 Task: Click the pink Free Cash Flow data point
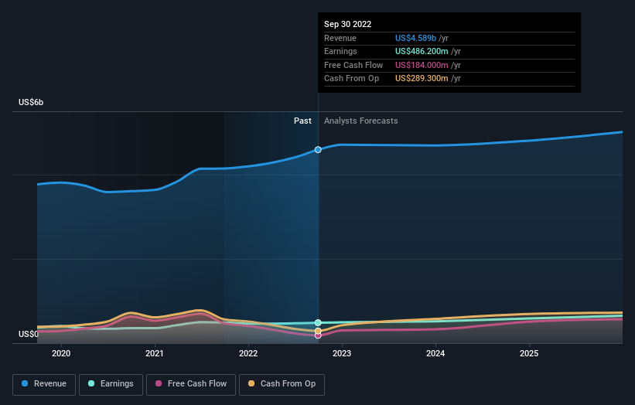click(318, 335)
